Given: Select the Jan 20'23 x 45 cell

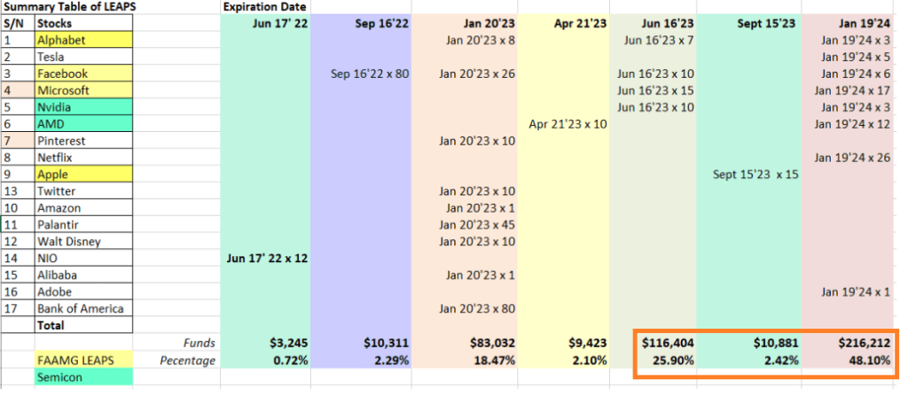Looking at the screenshot, I should 477,224.
